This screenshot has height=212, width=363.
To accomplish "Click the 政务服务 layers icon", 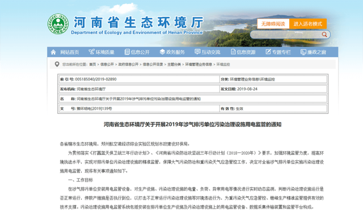I will (162, 52).
